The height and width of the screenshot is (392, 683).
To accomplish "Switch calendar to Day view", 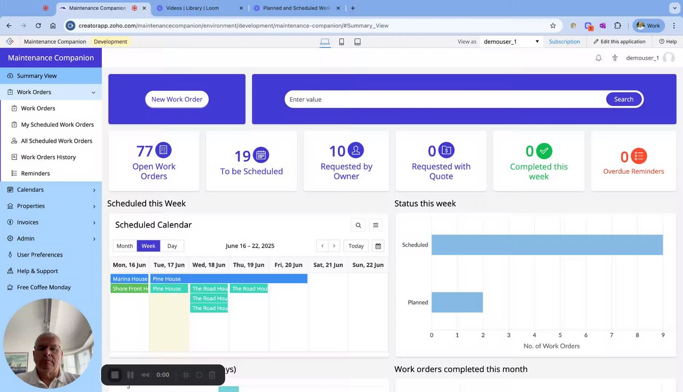I will pos(172,246).
